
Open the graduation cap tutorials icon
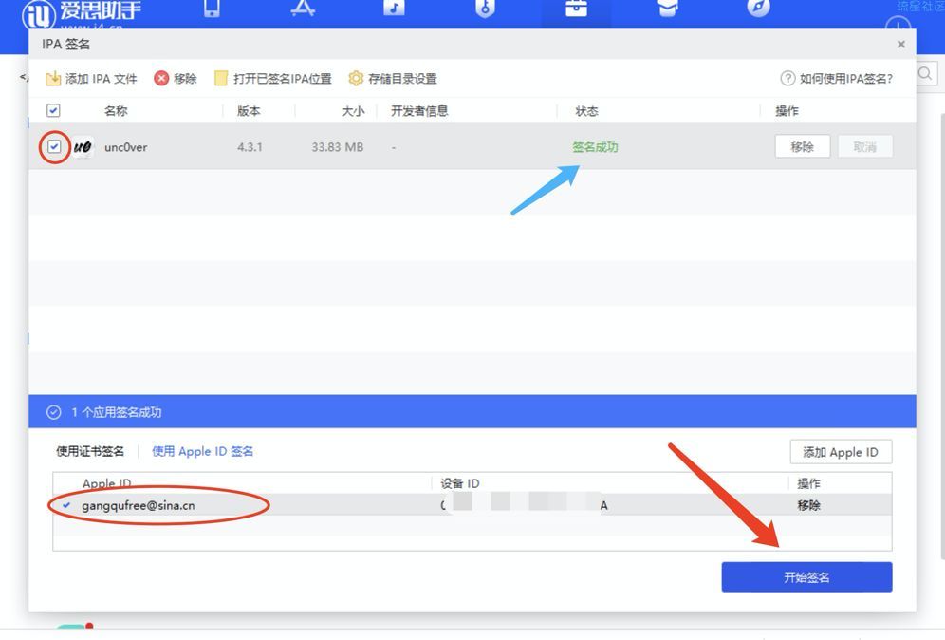667,8
